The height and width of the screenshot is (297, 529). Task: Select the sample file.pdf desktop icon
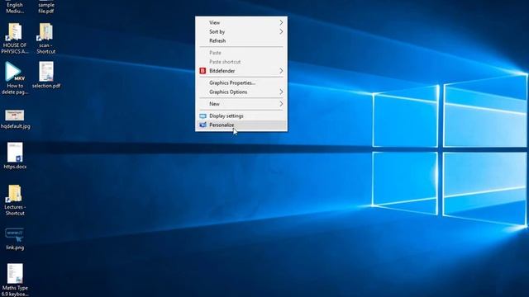[46, 7]
